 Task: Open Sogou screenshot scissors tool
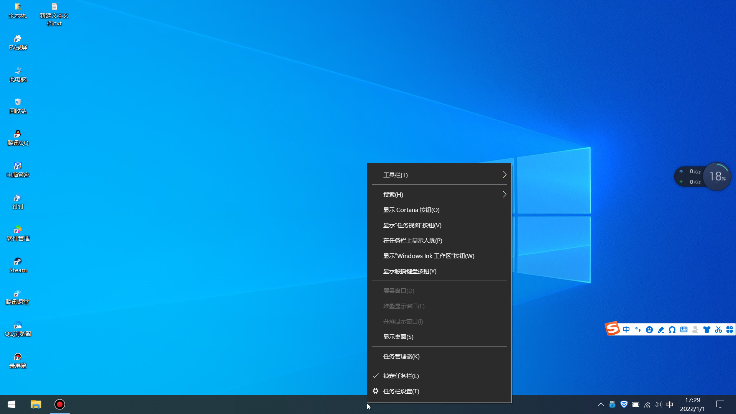tap(718, 330)
